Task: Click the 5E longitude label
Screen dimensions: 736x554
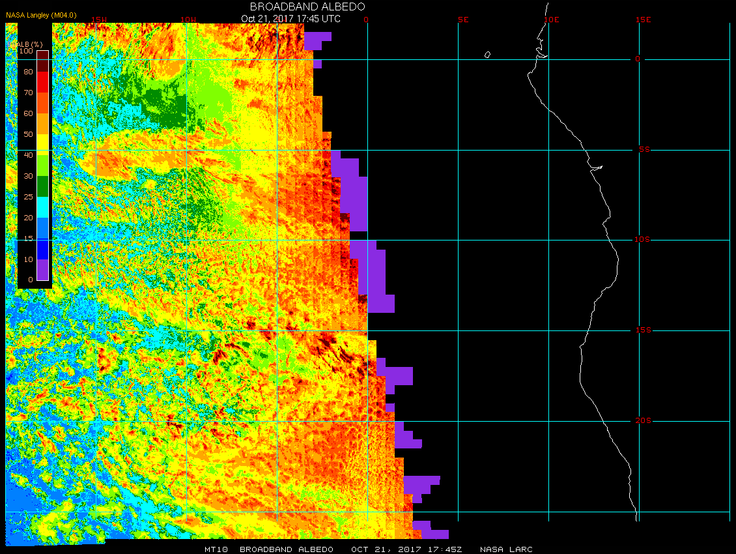Action: [463, 20]
